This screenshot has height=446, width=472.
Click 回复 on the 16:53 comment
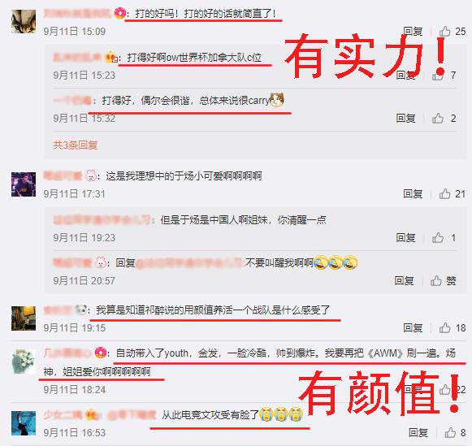click(418, 433)
